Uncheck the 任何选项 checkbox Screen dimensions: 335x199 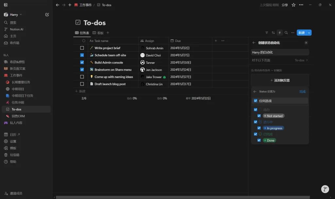point(256,101)
